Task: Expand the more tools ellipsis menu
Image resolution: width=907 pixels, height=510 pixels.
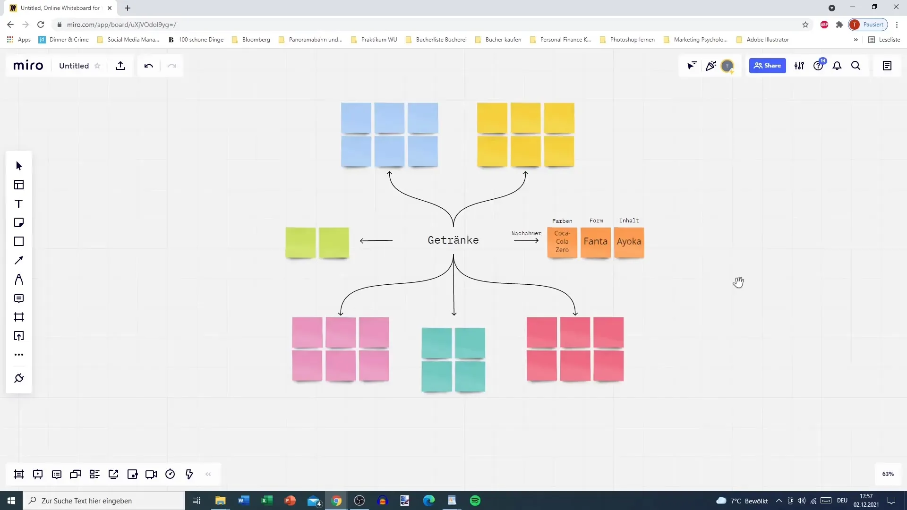Action: coord(19,354)
